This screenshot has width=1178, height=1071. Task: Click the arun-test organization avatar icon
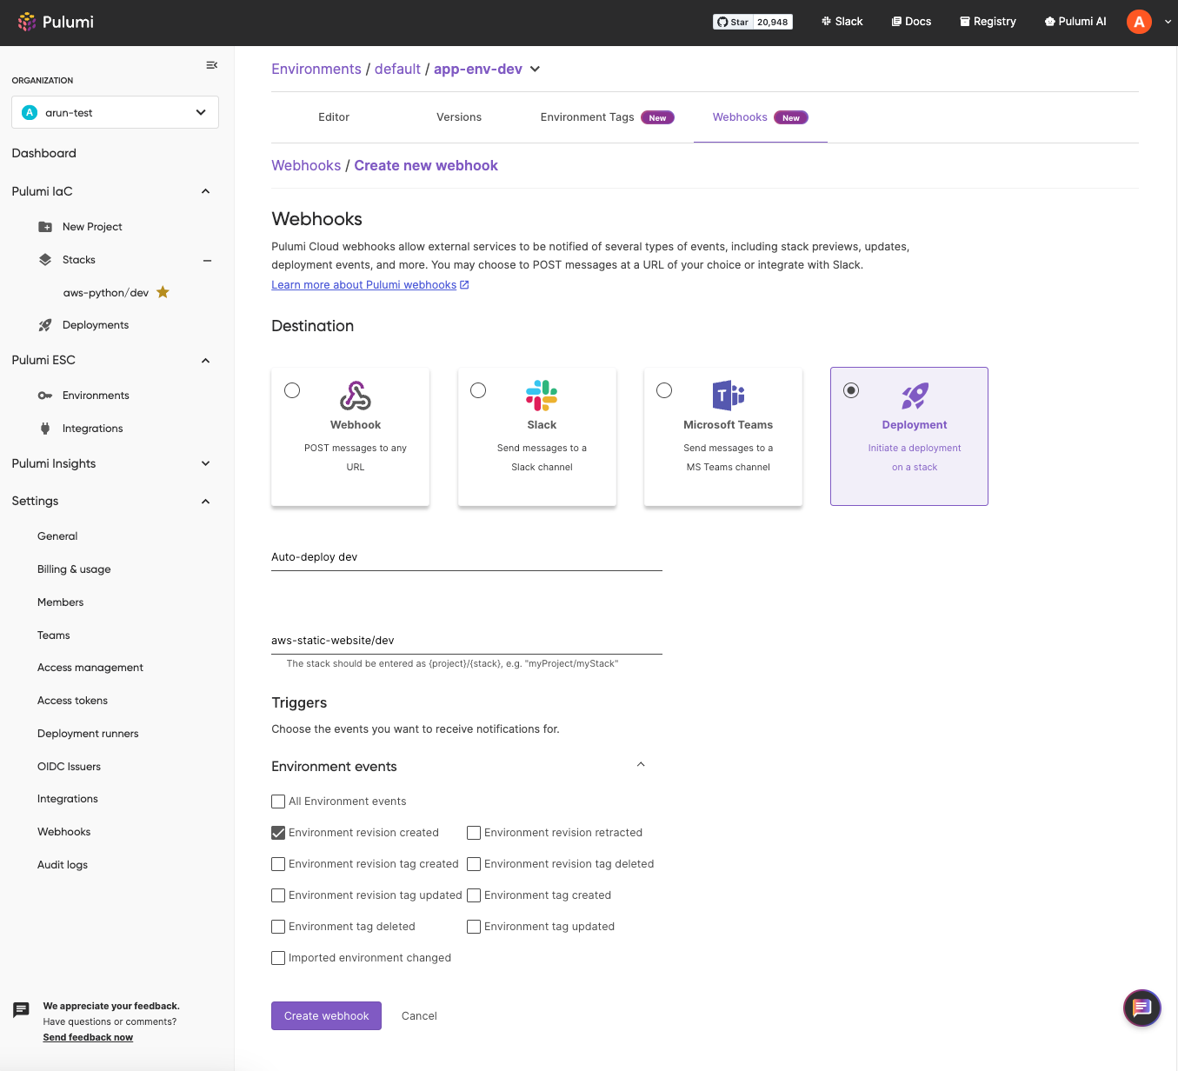[30, 112]
